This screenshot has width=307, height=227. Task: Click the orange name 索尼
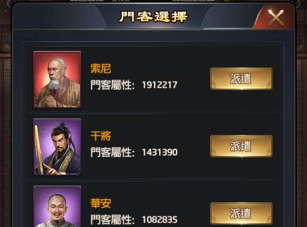101,69
